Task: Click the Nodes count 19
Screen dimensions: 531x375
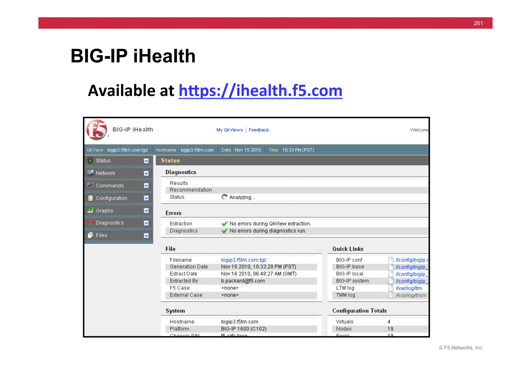Action: click(390, 329)
